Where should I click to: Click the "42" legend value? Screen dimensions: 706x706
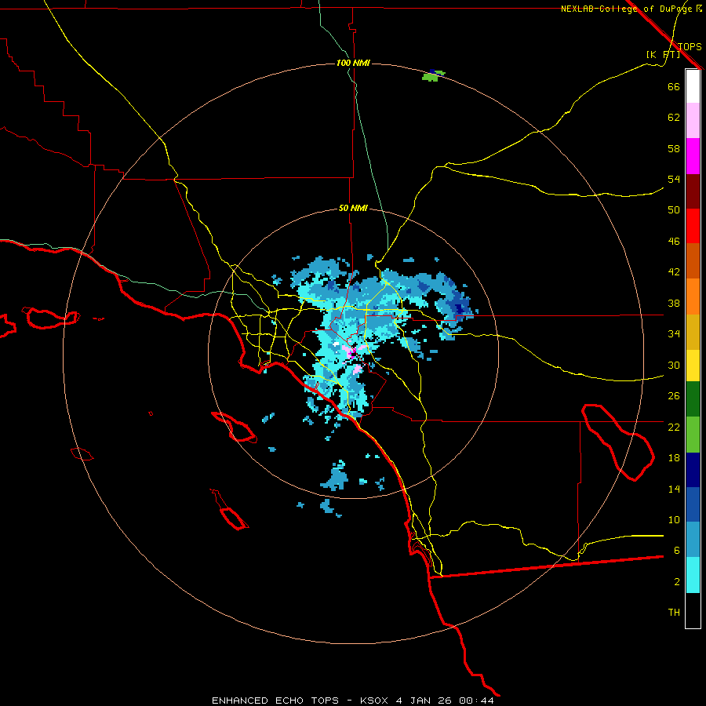point(674,272)
